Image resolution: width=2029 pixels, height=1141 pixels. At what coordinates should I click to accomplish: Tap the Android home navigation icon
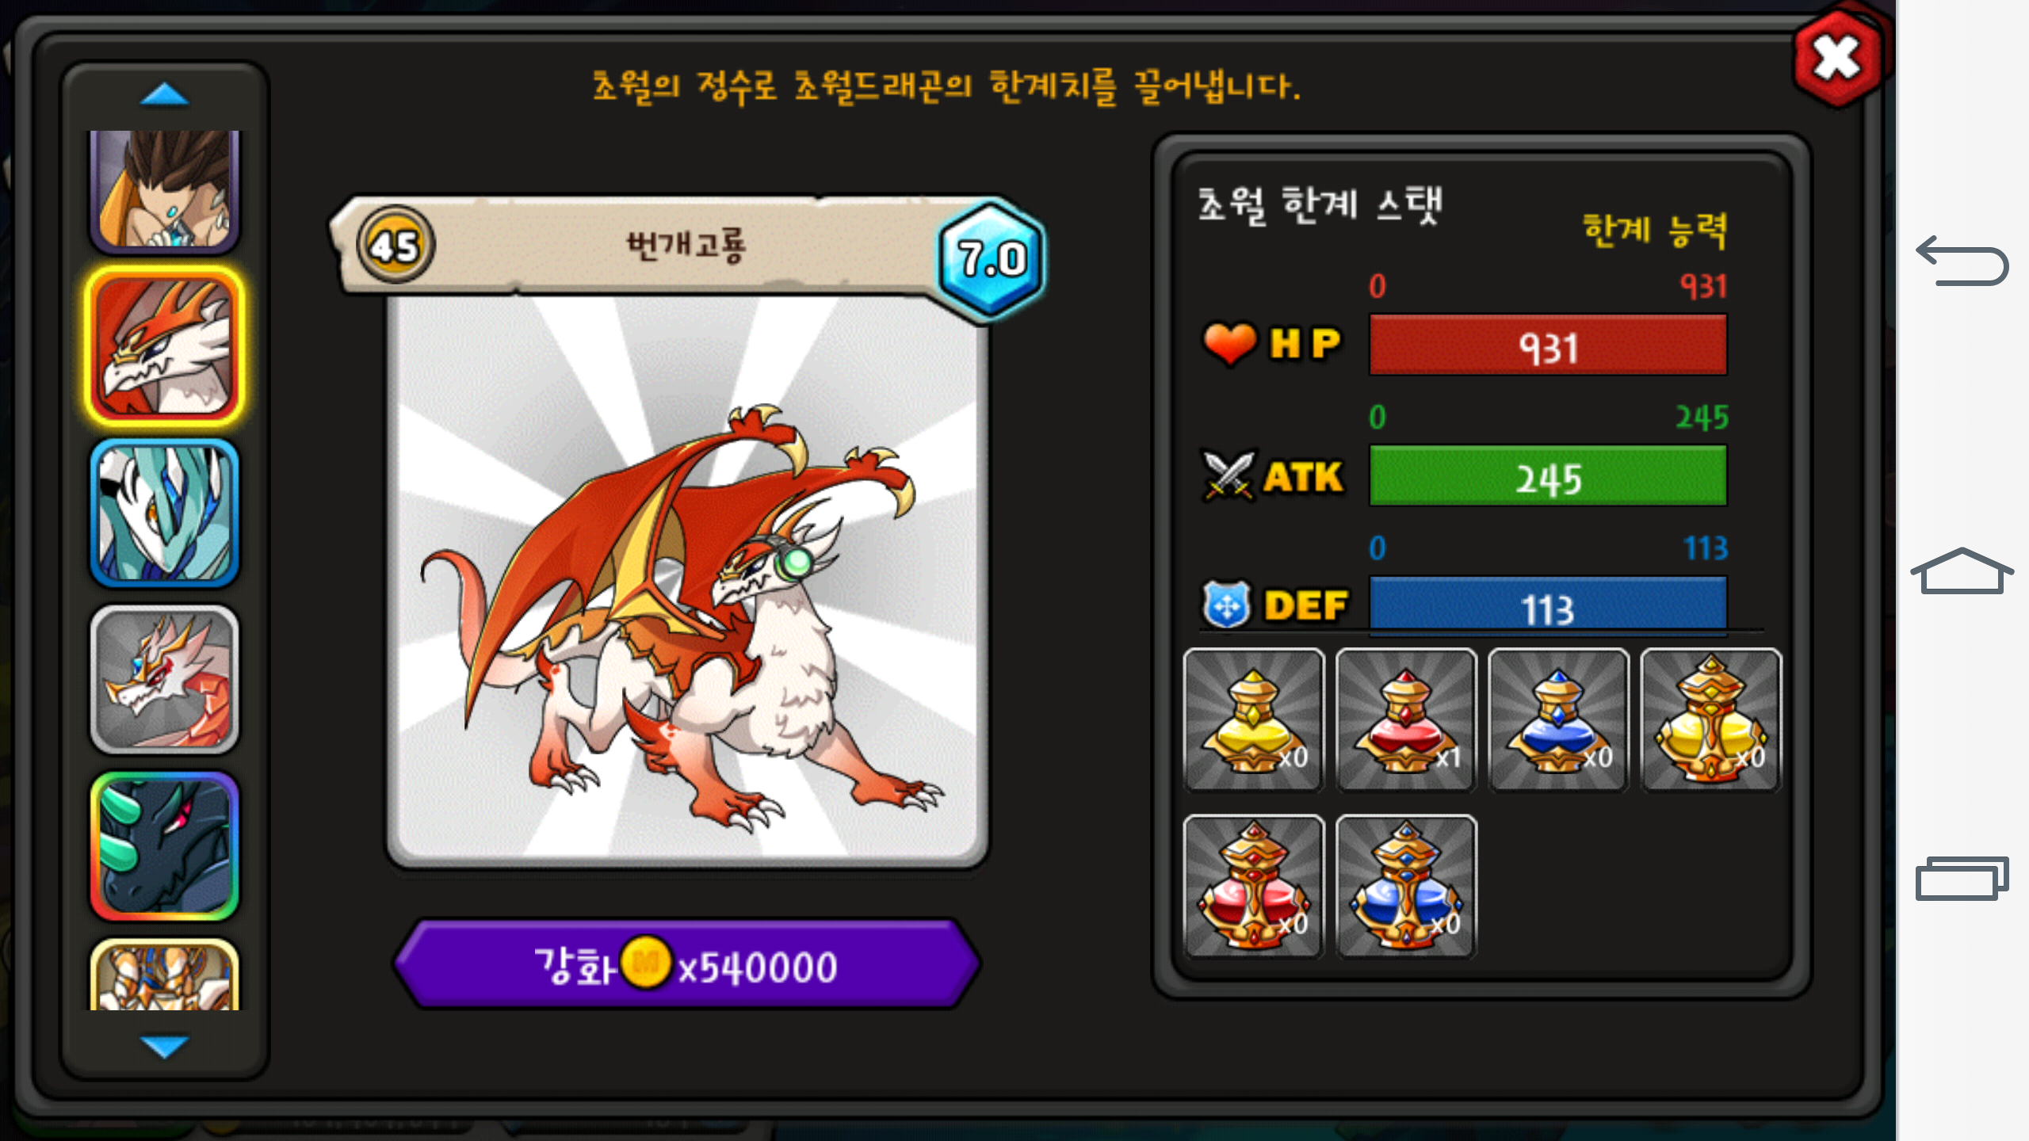pos(1962,570)
